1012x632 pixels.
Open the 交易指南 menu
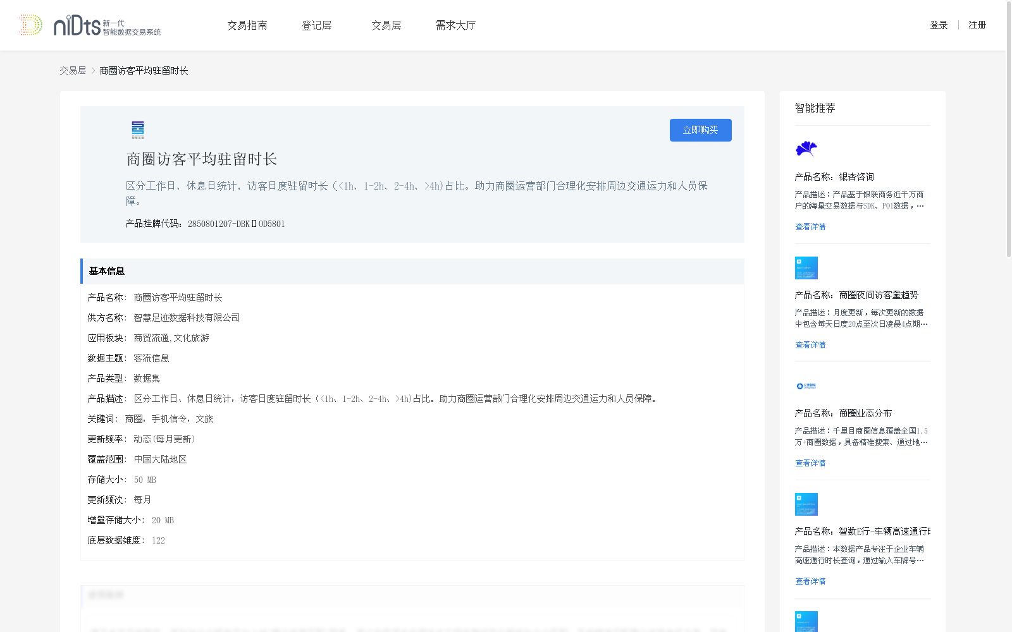247,25
